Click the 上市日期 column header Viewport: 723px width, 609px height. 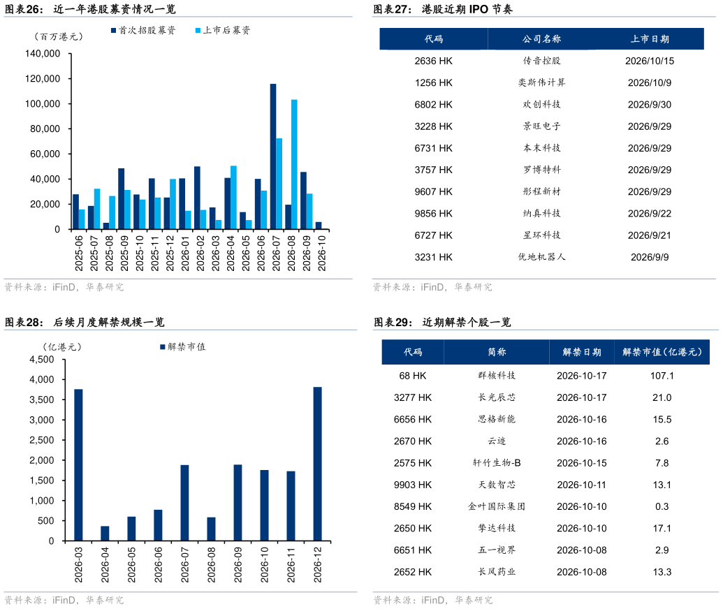pyautogui.click(x=650, y=39)
